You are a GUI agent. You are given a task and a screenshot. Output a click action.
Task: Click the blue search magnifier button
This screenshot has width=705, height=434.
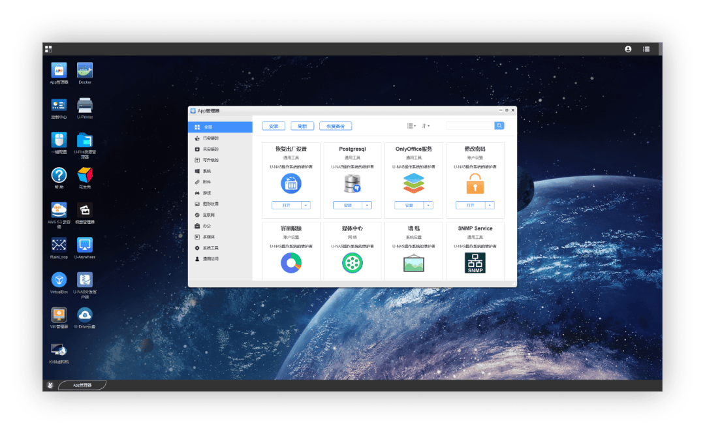point(499,126)
